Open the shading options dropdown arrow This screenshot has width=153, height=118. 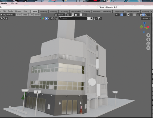tap(149, 15)
